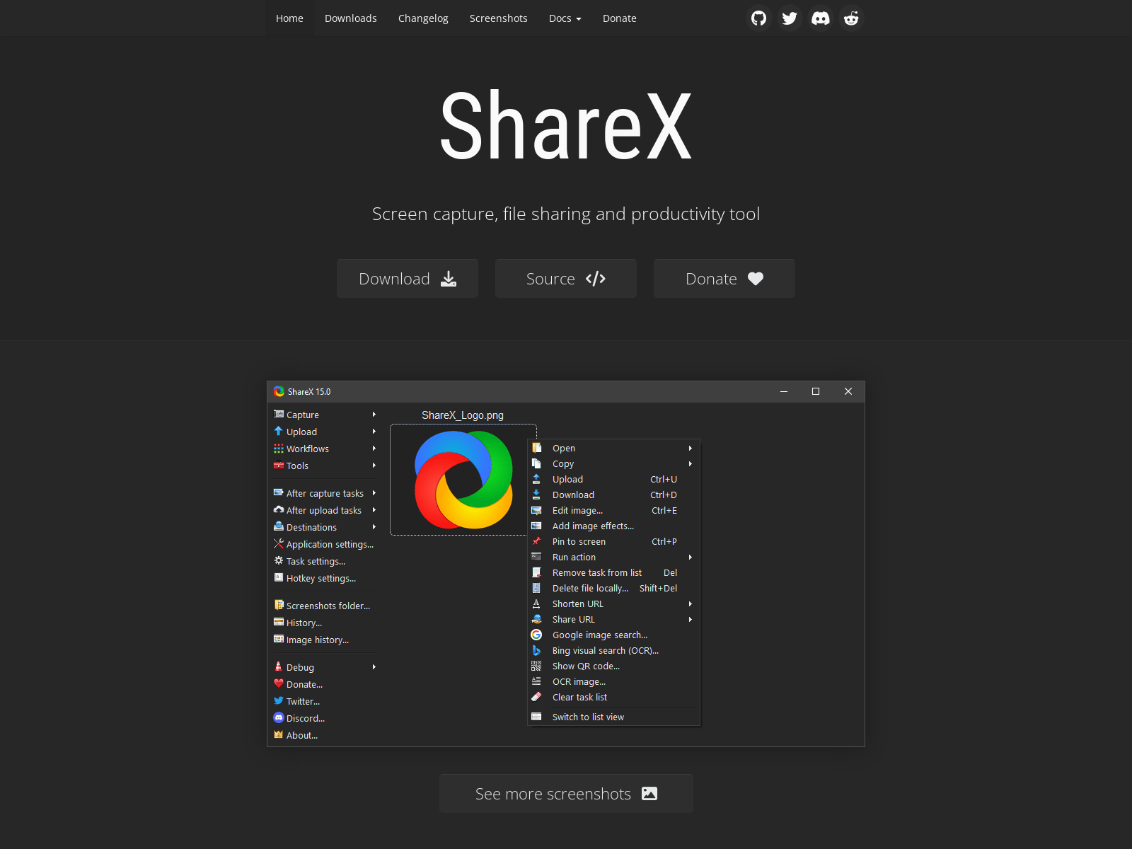Choose the Upload Ctrl+U menu entry

613,480
